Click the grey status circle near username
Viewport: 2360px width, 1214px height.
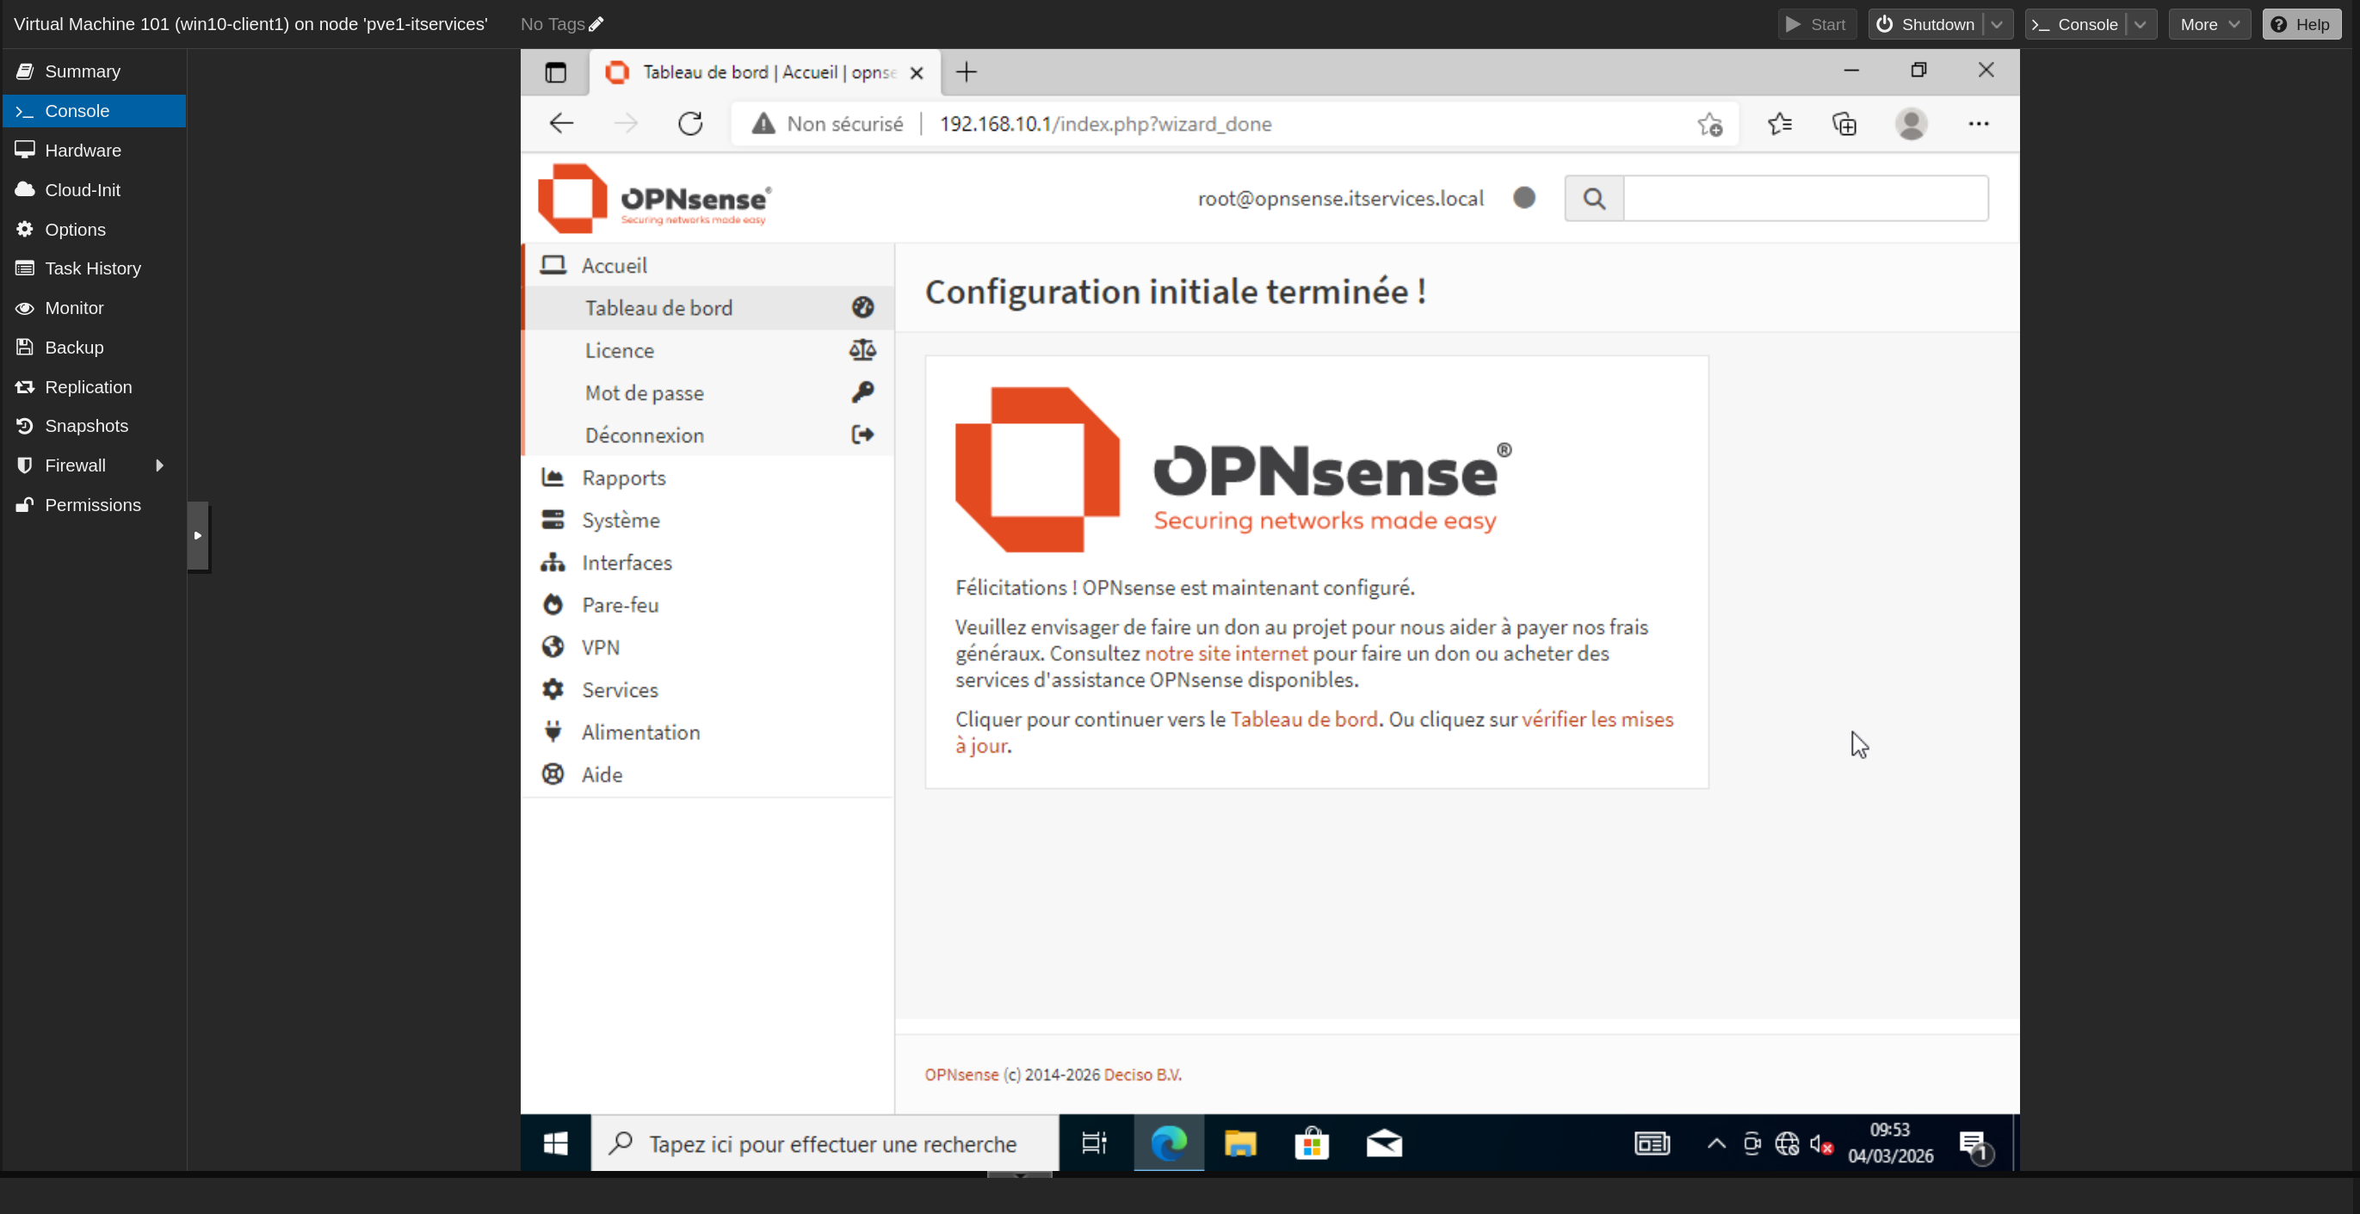point(1523,198)
